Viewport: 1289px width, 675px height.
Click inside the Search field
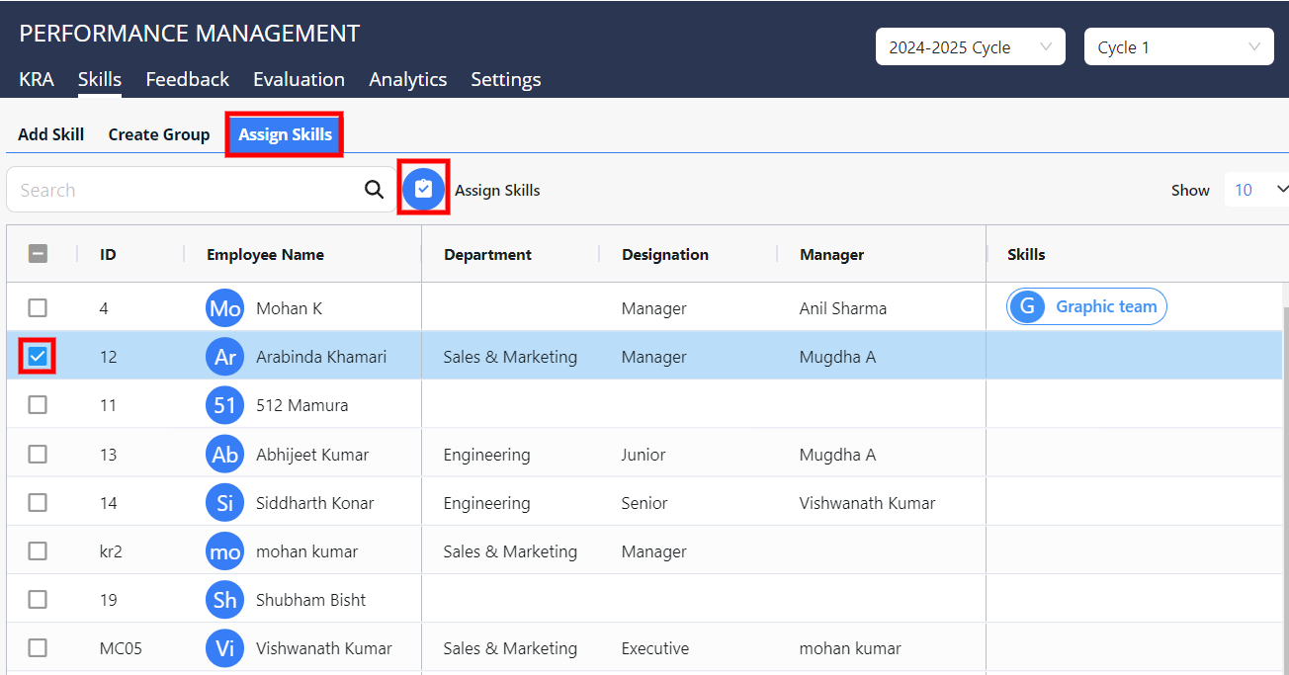coord(178,189)
